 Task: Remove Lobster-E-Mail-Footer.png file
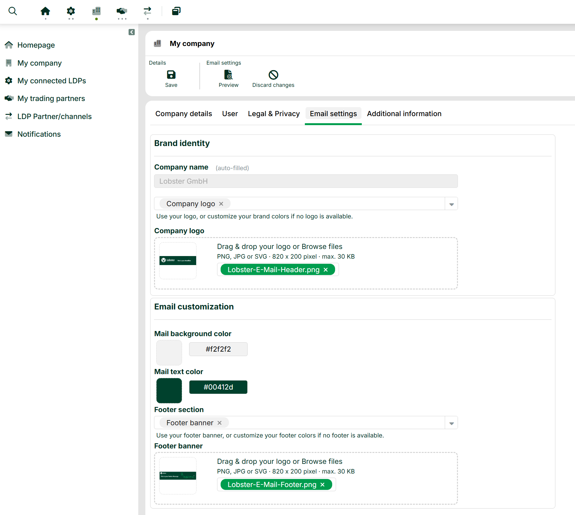pos(323,484)
